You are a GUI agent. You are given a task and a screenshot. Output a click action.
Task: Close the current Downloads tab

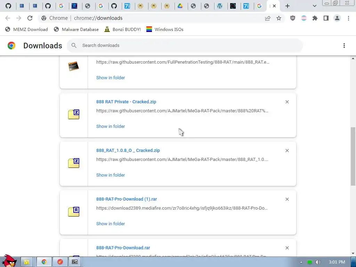[274, 6]
